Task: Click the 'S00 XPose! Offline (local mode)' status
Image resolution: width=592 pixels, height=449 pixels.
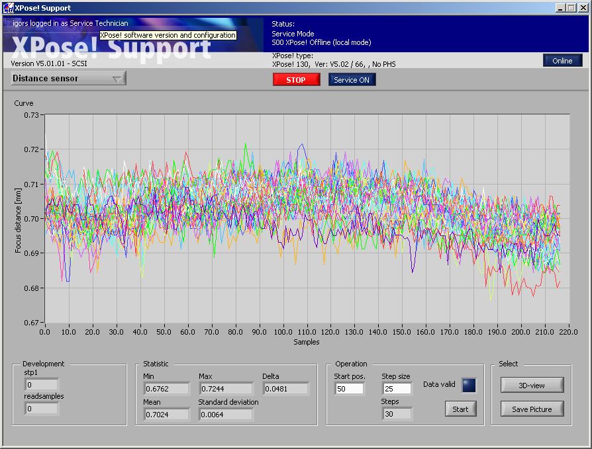Action: point(321,42)
